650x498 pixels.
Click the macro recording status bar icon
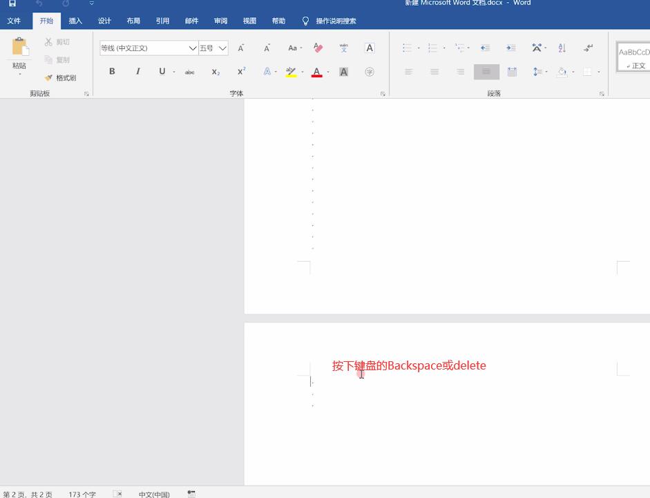(191, 494)
